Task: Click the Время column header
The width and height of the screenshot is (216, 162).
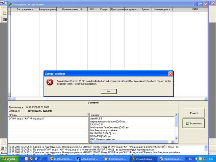Action: pyautogui.click(x=145, y=9)
